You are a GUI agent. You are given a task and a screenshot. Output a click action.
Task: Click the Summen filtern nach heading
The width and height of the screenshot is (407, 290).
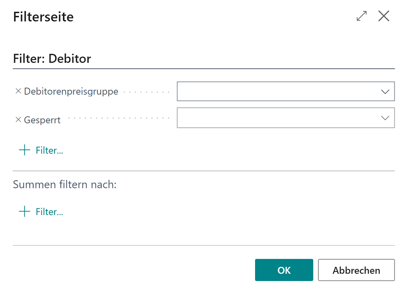click(x=65, y=184)
